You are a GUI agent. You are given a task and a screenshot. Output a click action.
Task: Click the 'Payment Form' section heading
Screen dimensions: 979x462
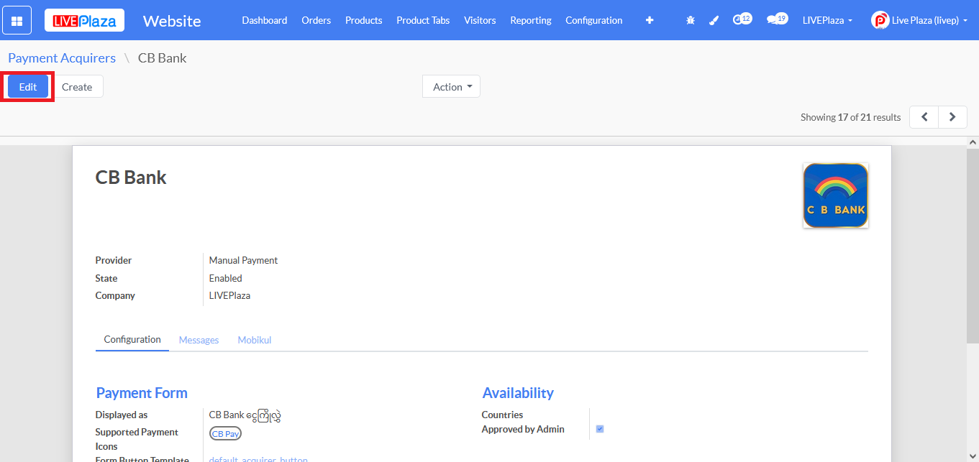pyautogui.click(x=142, y=393)
